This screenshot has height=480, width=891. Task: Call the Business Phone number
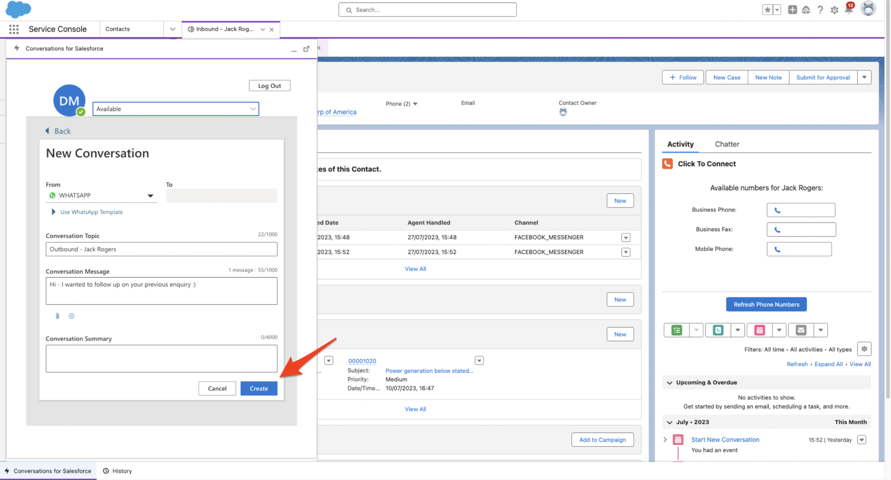[801, 210]
